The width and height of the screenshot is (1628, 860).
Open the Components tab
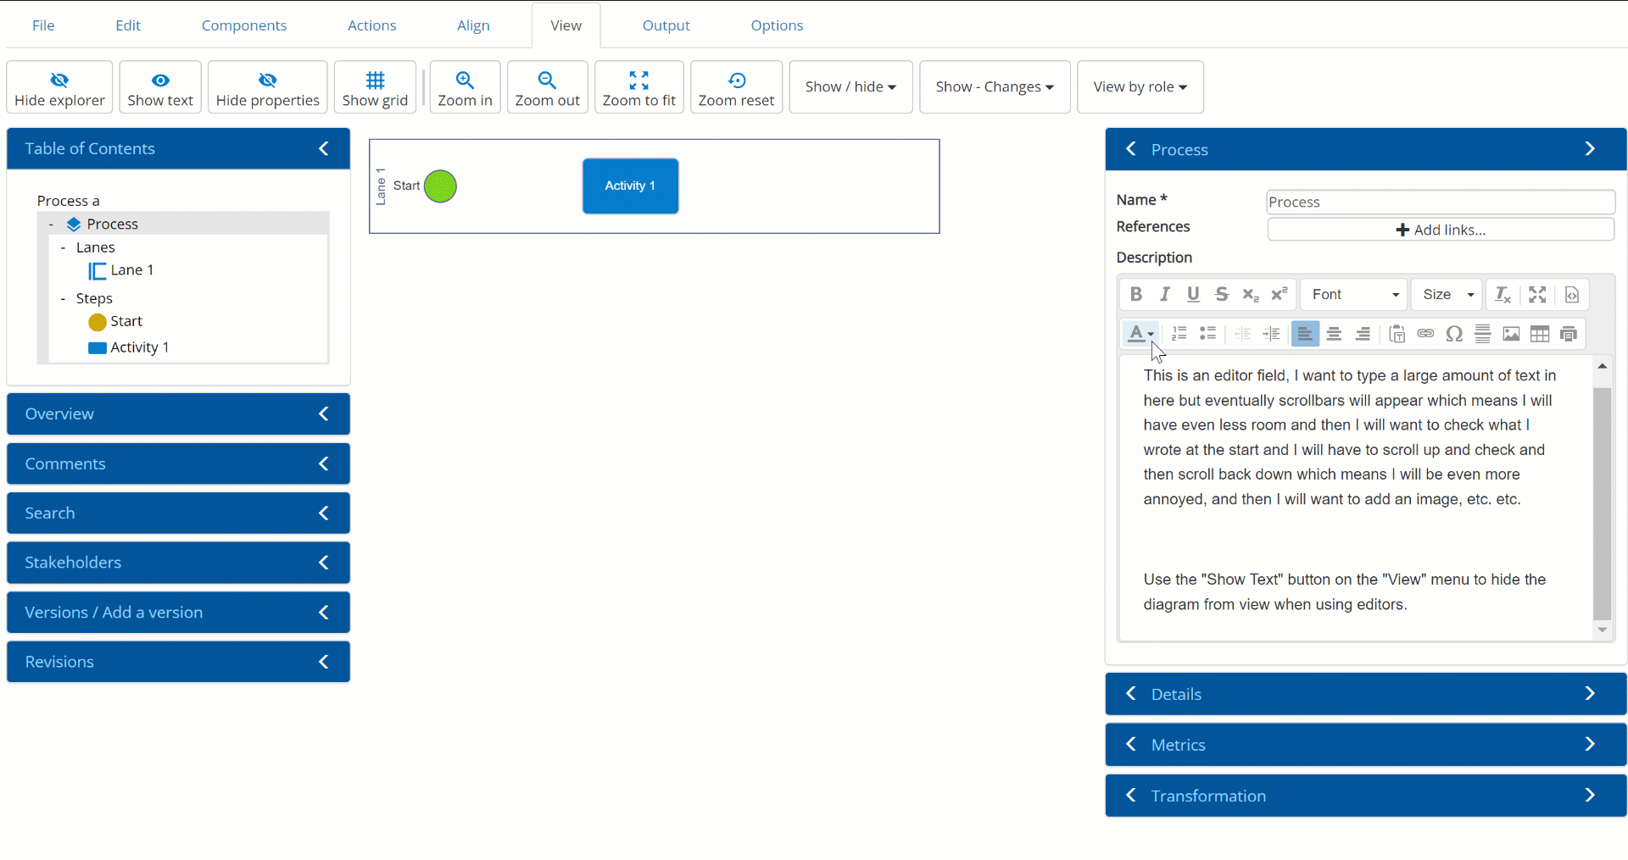coord(244,25)
